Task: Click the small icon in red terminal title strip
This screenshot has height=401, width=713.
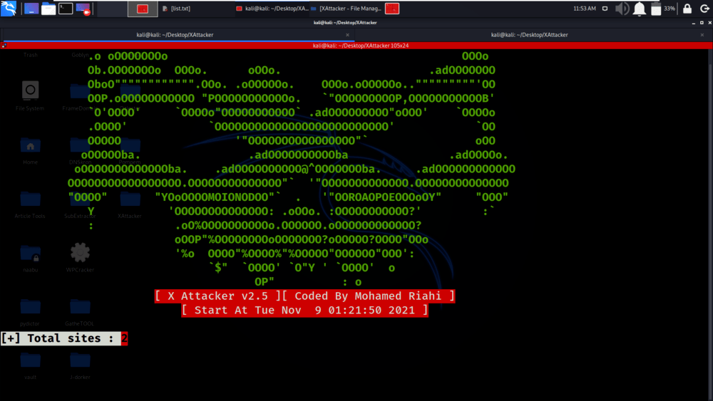Action: [4, 46]
